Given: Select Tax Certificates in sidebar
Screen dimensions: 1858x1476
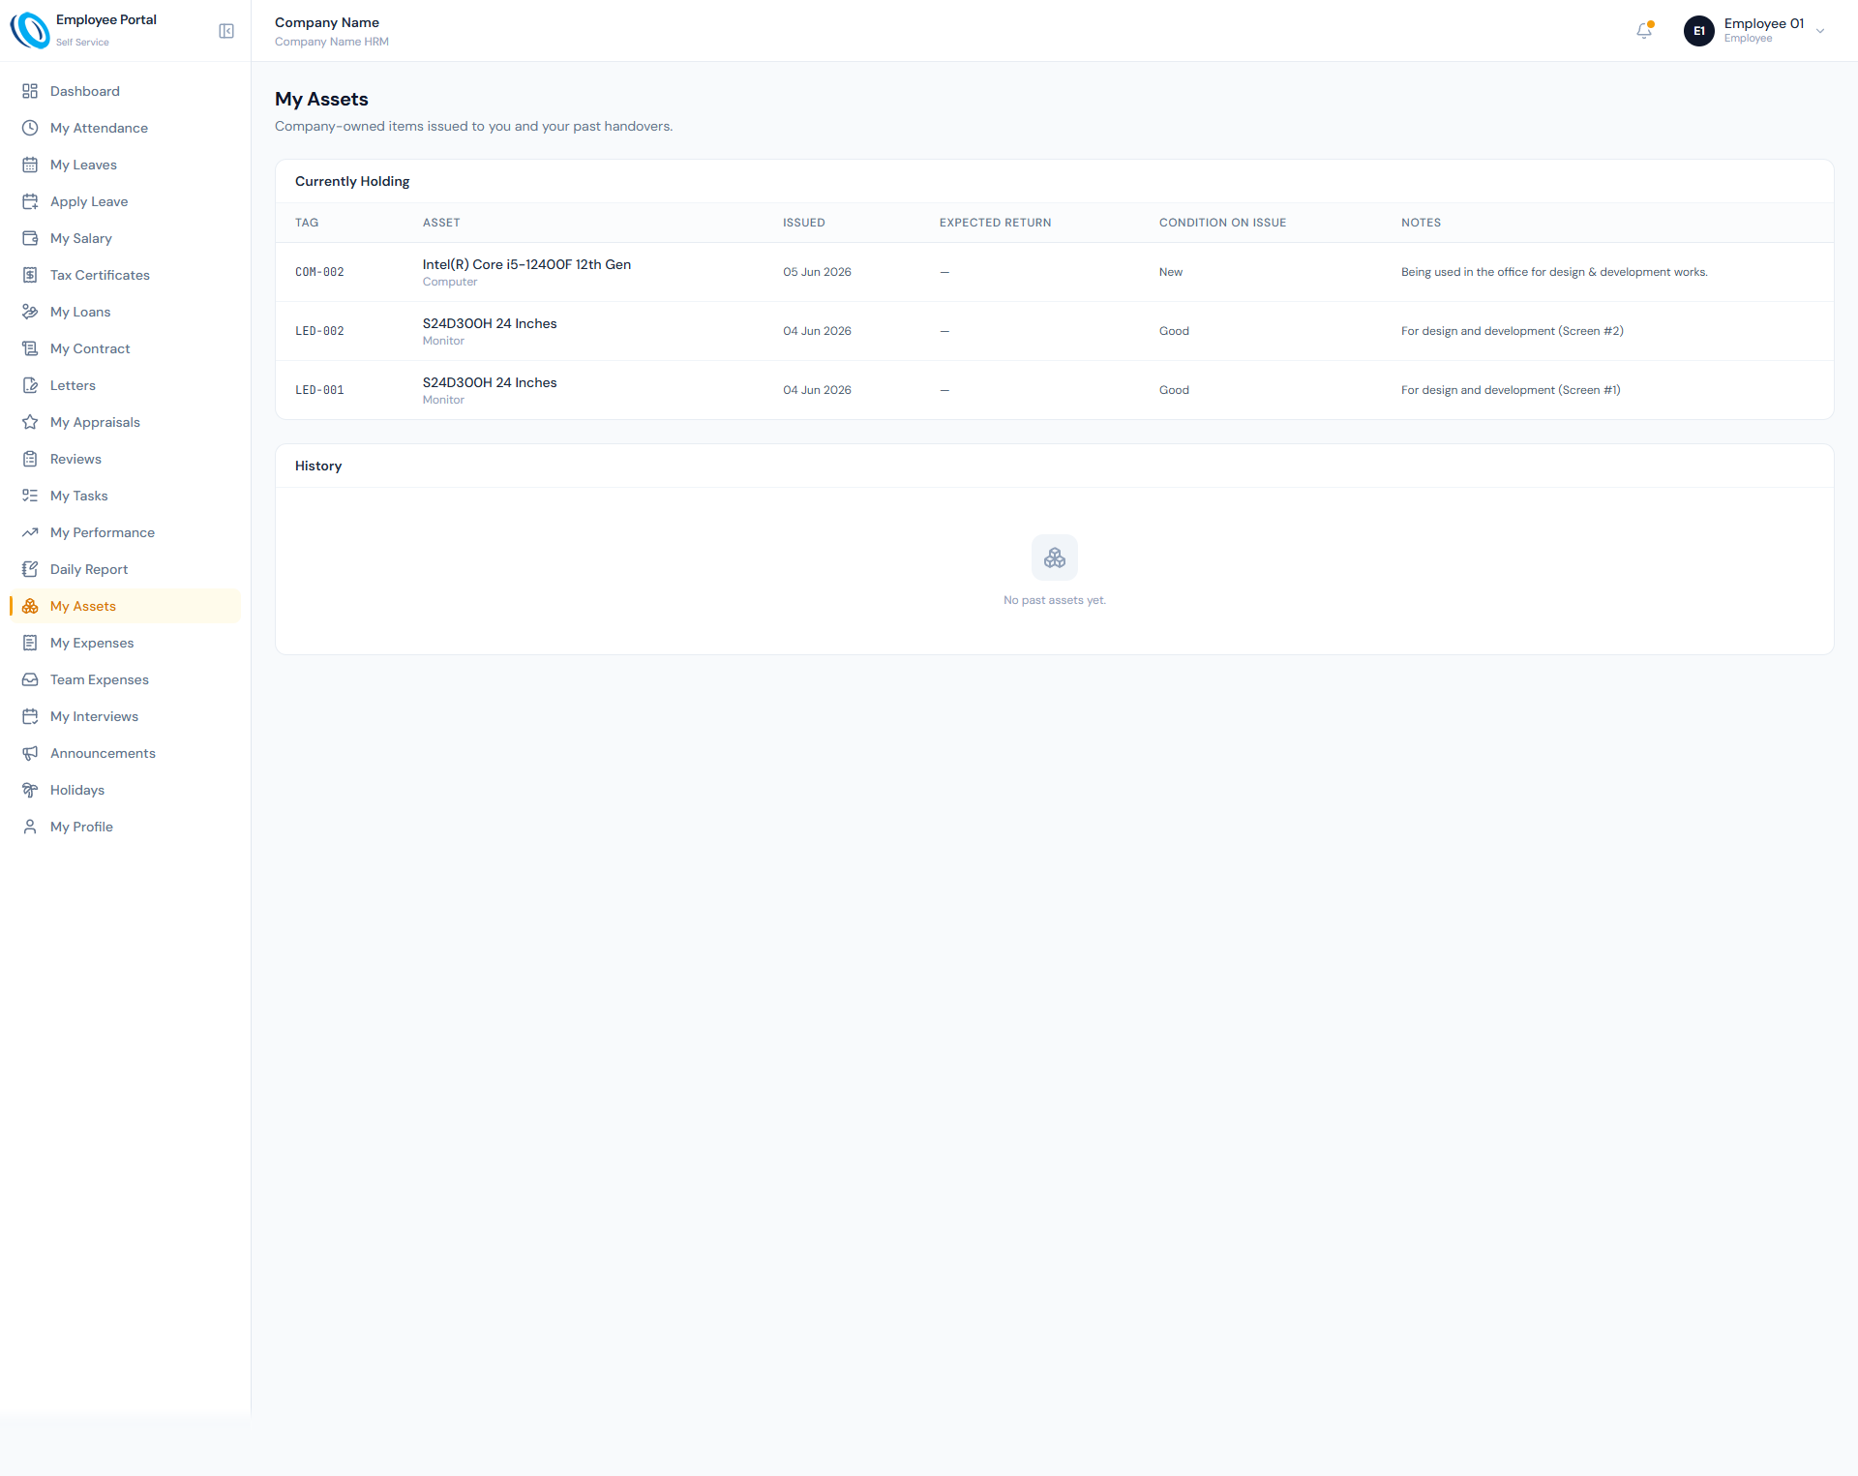Looking at the screenshot, I should [x=126, y=275].
